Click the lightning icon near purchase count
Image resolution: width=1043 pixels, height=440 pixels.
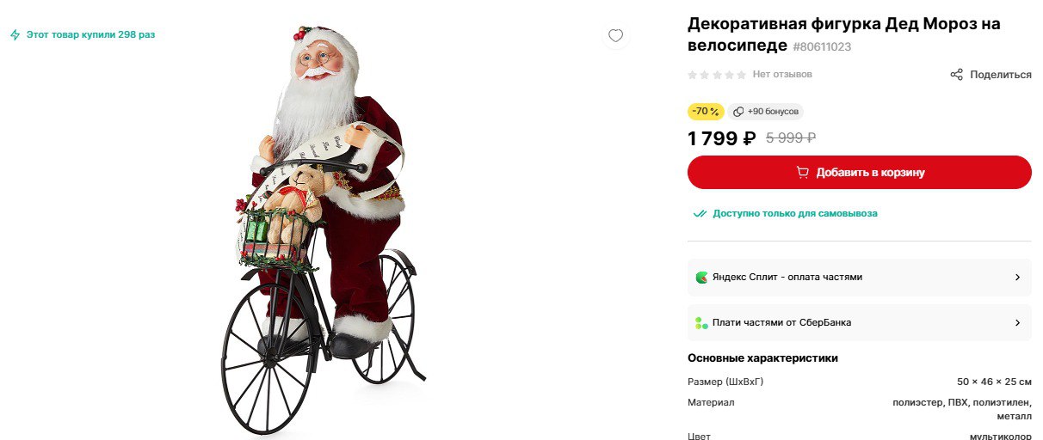pos(15,35)
